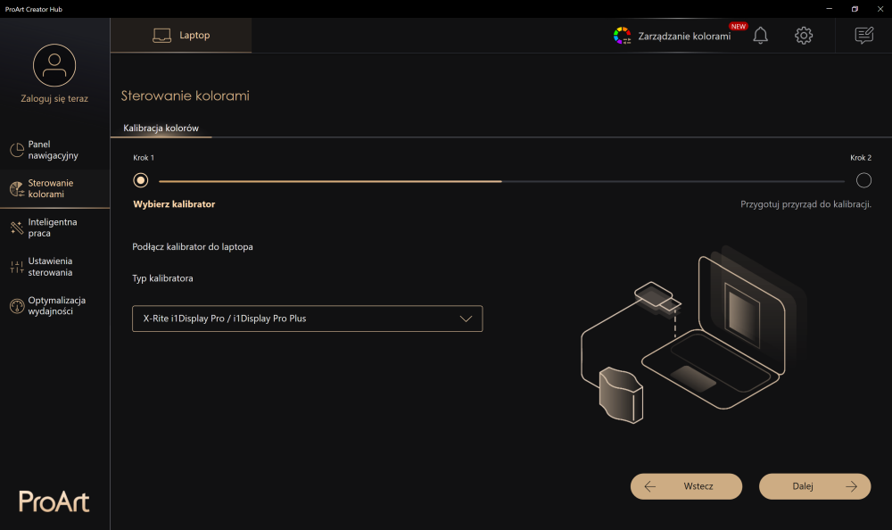This screenshot has height=530, width=892.
Task: Click the Panel nawigacyjny pie chart icon
Action: pos(17,150)
